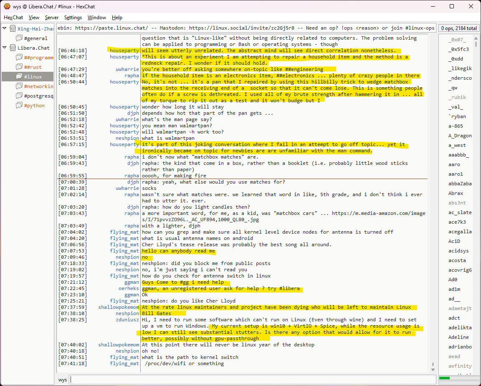Click the Xing-Hai-Zhai server network icon
This screenshot has height=386, width=481.
click(13, 29)
